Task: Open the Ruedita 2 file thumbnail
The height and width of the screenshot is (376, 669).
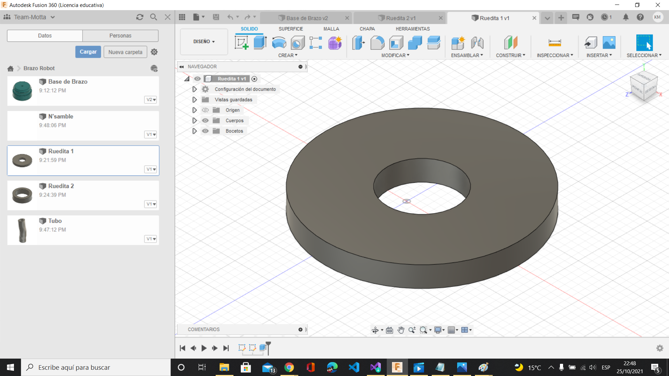Action: tap(22, 195)
